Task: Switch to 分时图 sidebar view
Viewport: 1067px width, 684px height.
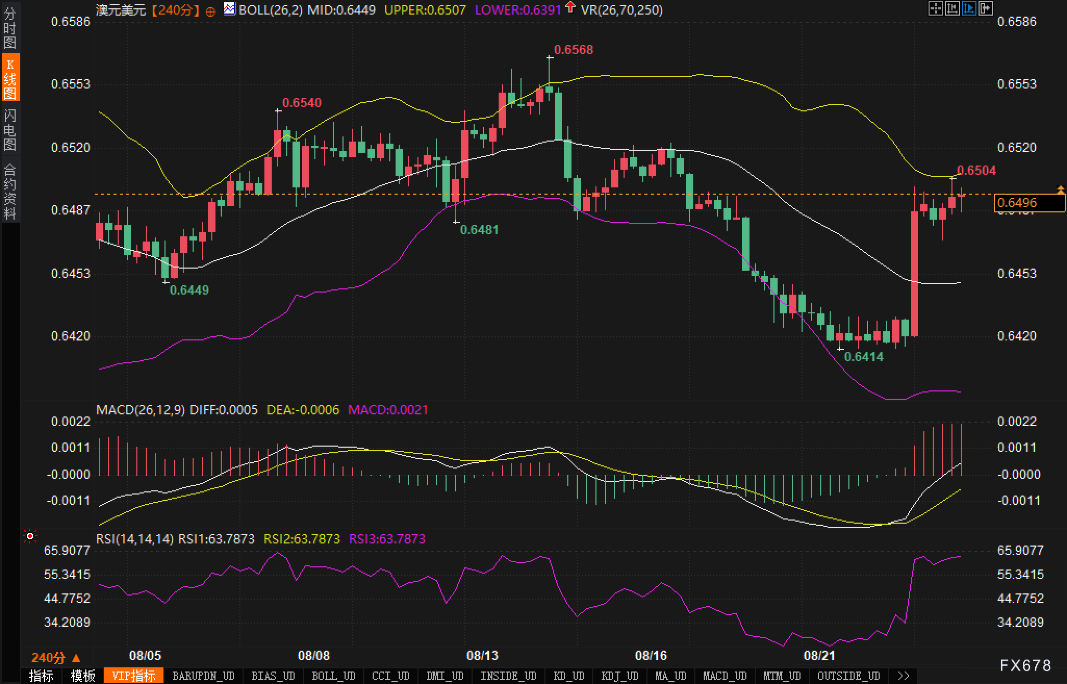Action: tap(10, 28)
